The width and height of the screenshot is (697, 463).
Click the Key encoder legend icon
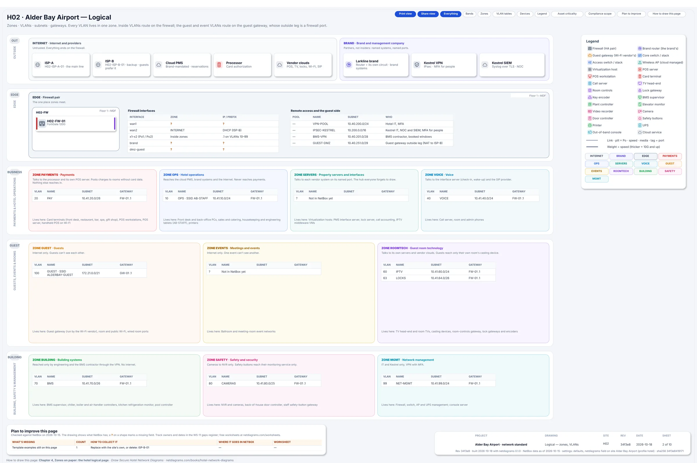tap(590, 97)
